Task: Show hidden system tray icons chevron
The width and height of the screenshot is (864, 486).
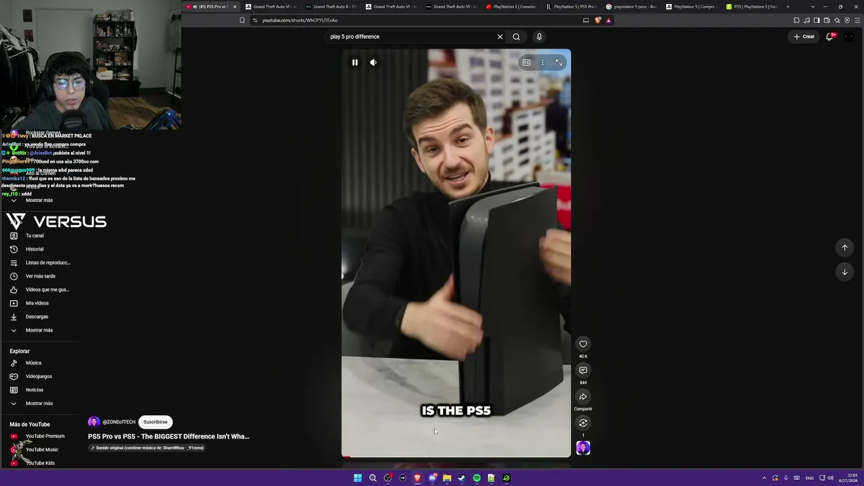Action: pyautogui.click(x=764, y=479)
